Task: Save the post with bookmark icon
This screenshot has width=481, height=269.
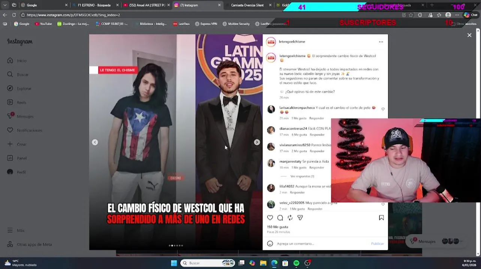Action: (381, 218)
